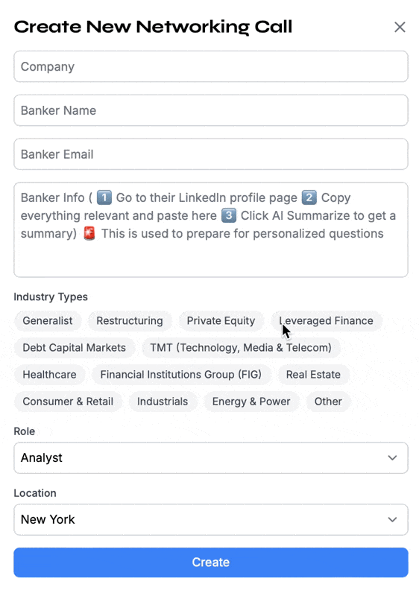419x596 pixels.
Task: Select the Real Estate chip
Action: [313, 375]
